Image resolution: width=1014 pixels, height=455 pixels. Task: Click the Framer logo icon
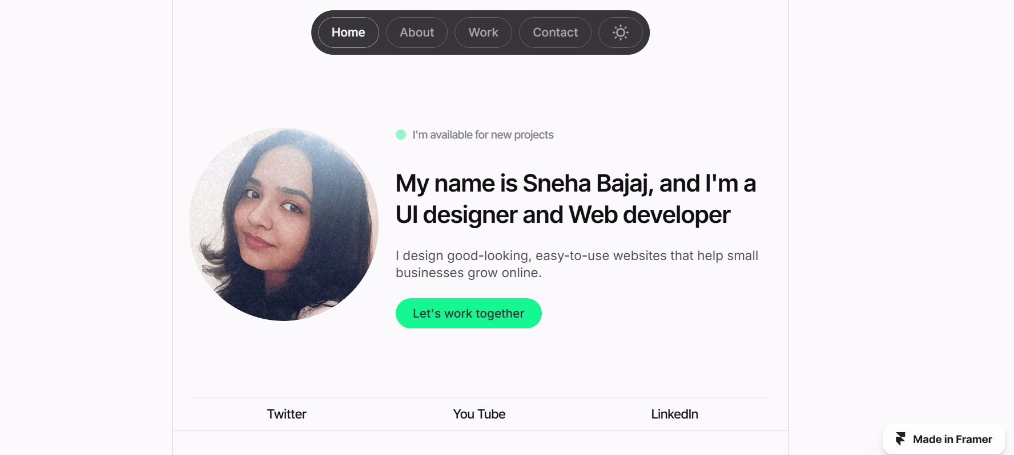(901, 439)
